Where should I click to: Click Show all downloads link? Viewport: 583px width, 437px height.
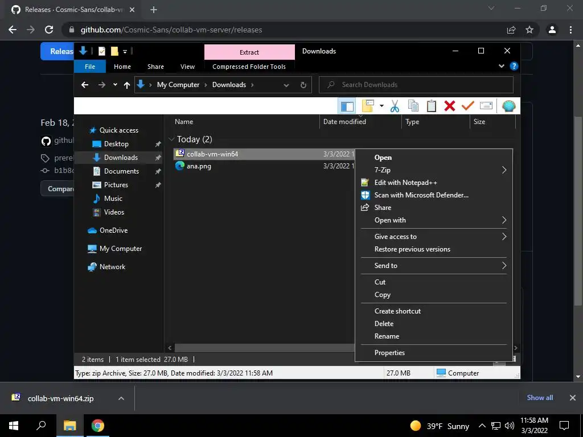click(x=540, y=398)
